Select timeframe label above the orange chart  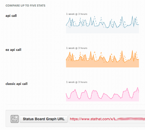77,48
